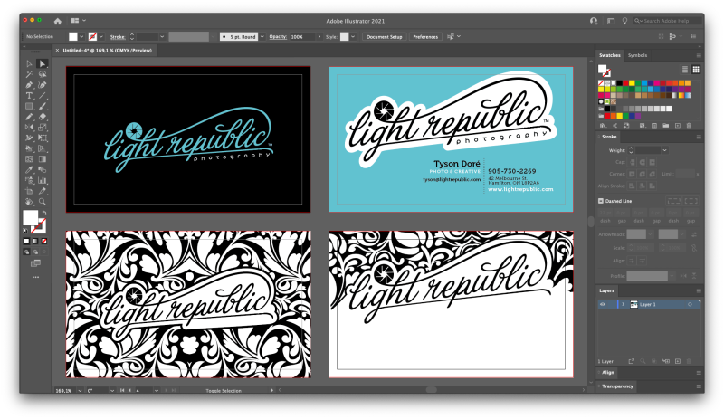This screenshot has width=724, height=419.
Task: Set paint mode to Color
Action: (x=26, y=241)
